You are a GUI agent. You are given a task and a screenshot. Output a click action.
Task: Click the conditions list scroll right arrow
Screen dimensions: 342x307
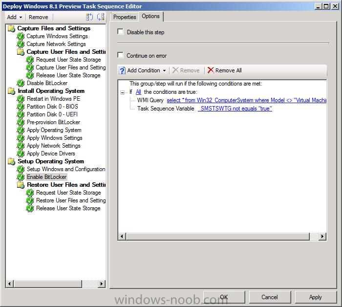(322, 236)
